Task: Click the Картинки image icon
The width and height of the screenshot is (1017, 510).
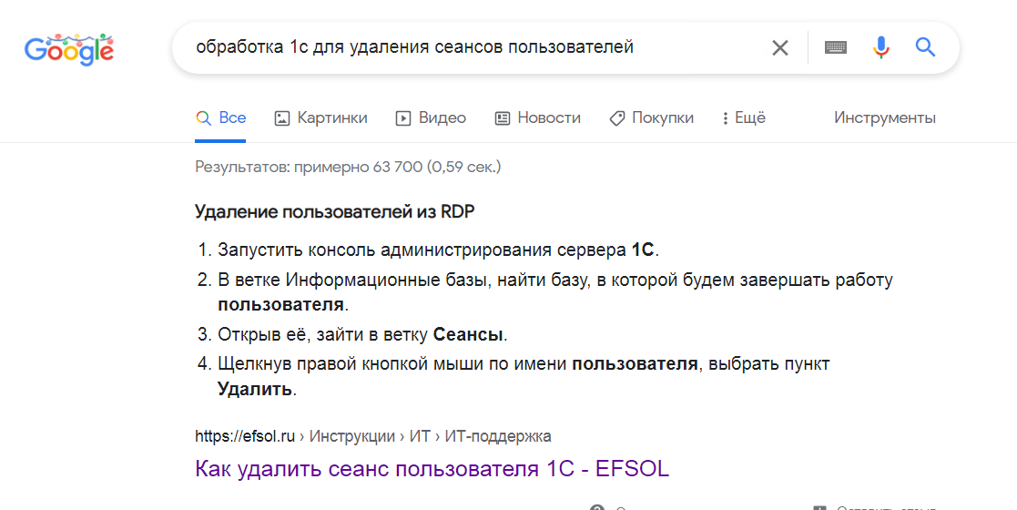Action: point(281,118)
